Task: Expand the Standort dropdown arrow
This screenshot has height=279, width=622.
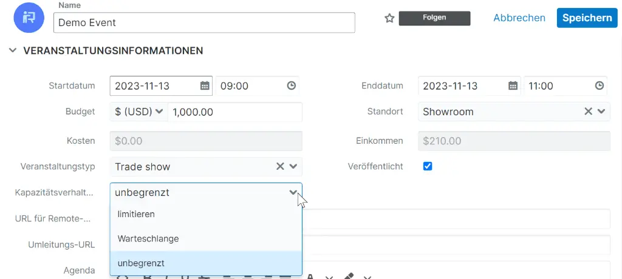Action: coord(601,112)
